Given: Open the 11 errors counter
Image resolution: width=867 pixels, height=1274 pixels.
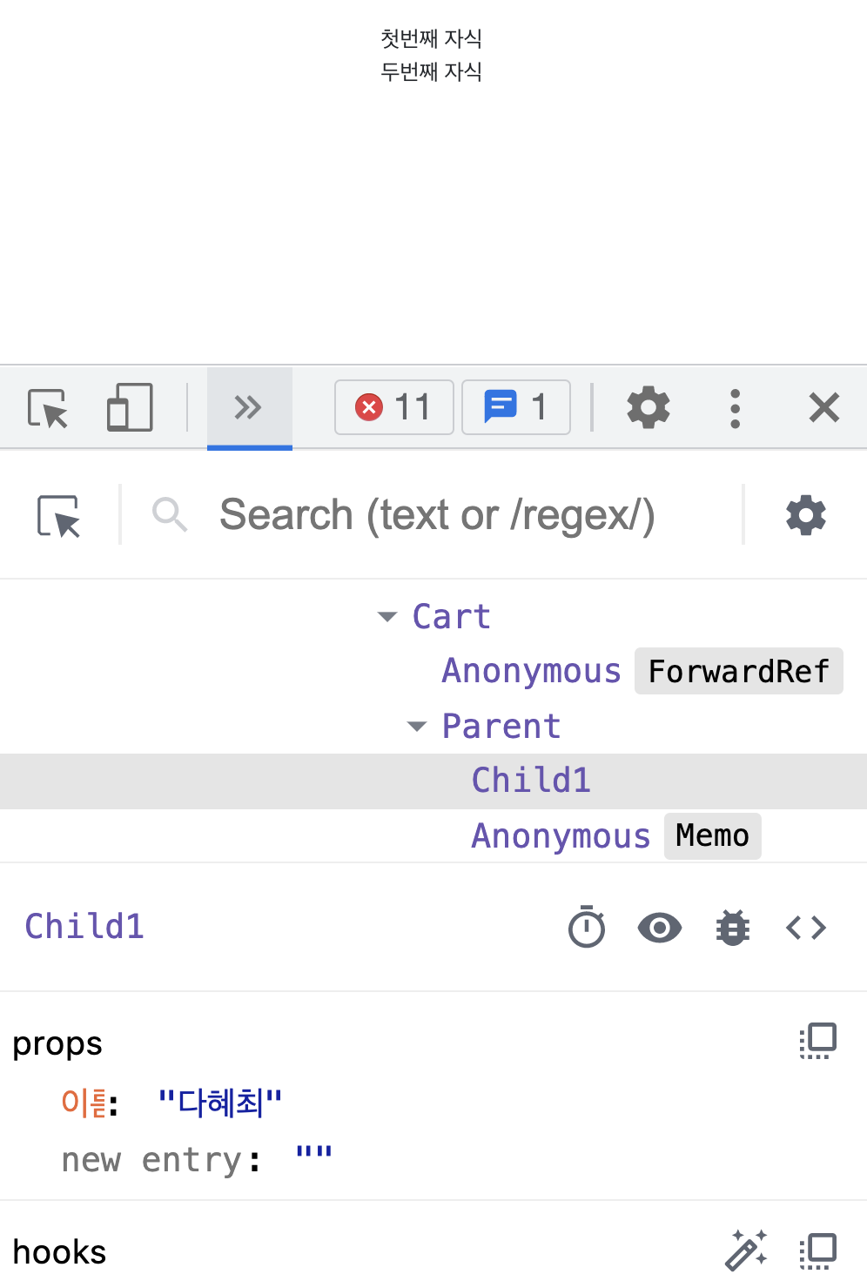Looking at the screenshot, I should [x=394, y=407].
